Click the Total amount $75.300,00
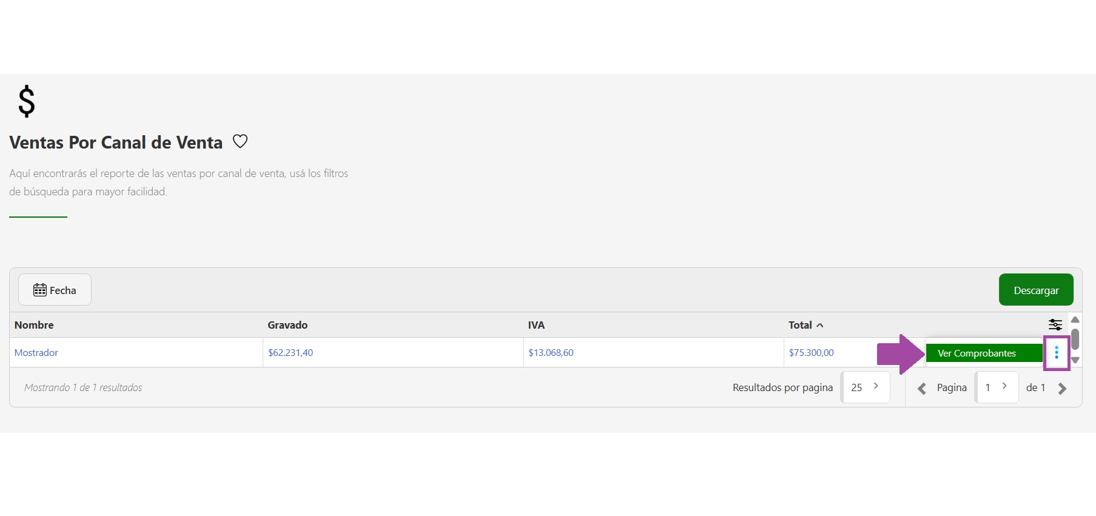Screen dimensions: 1096x516 (811, 352)
